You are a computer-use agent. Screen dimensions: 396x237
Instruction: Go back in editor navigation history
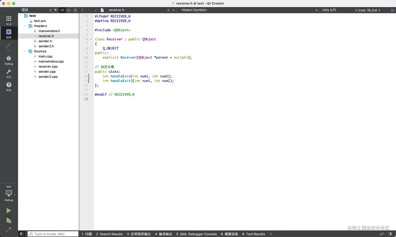coord(82,10)
